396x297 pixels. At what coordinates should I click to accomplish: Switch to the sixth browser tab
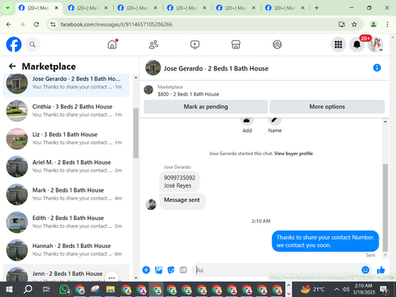tap(285, 8)
